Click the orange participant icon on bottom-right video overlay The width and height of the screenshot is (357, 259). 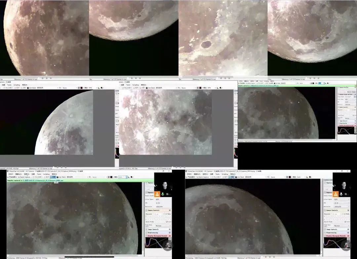coord(335,194)
